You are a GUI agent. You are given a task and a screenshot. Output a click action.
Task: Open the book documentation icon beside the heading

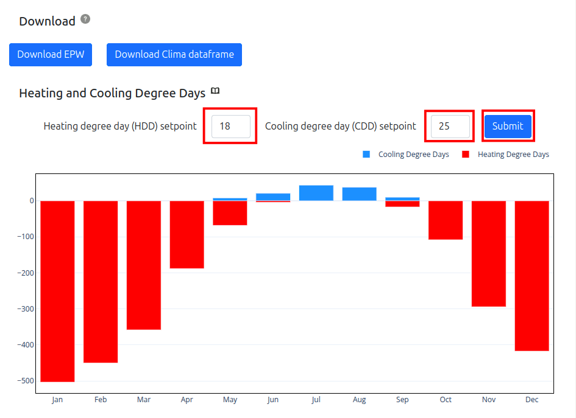point(215,91)
